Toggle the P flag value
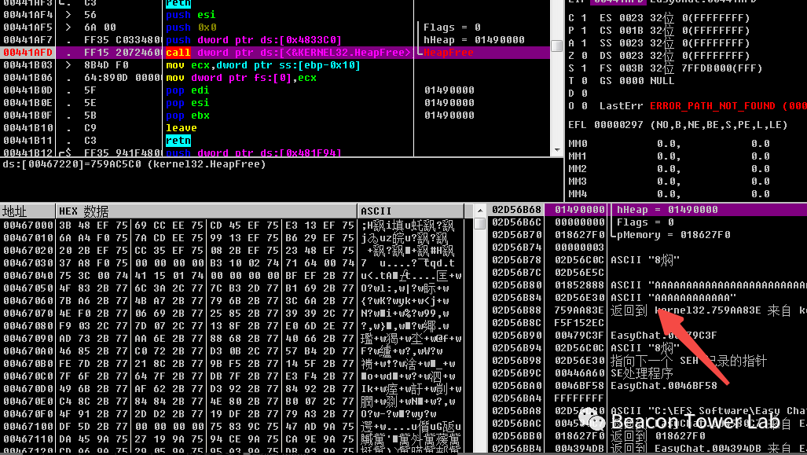This screenshot has width=807, height=455. pyautogui.click(x=584, y=31)
